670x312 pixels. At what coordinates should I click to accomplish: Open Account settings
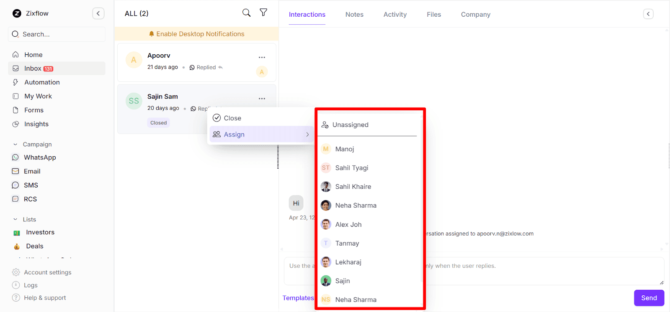42,272
